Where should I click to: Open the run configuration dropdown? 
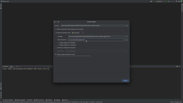click(160, 1)
